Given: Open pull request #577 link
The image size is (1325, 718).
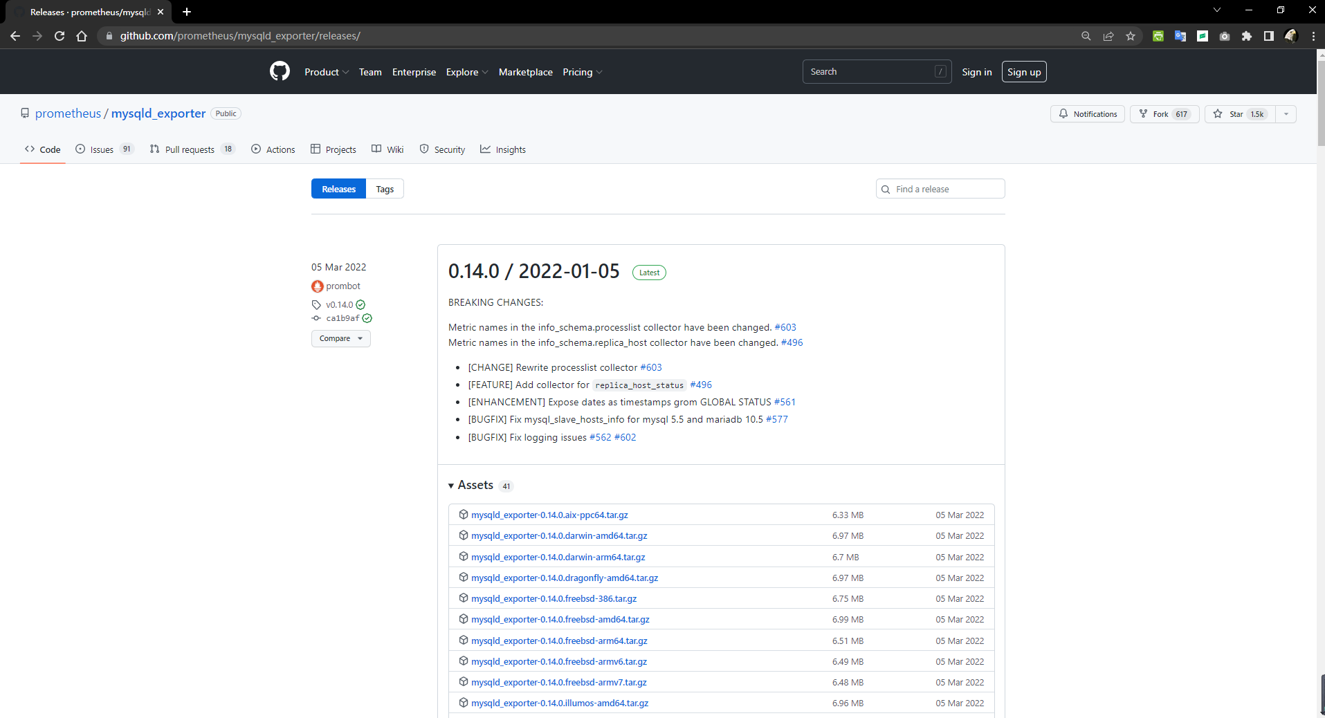Looking at the screenshot, I should [x=776, y=419].
